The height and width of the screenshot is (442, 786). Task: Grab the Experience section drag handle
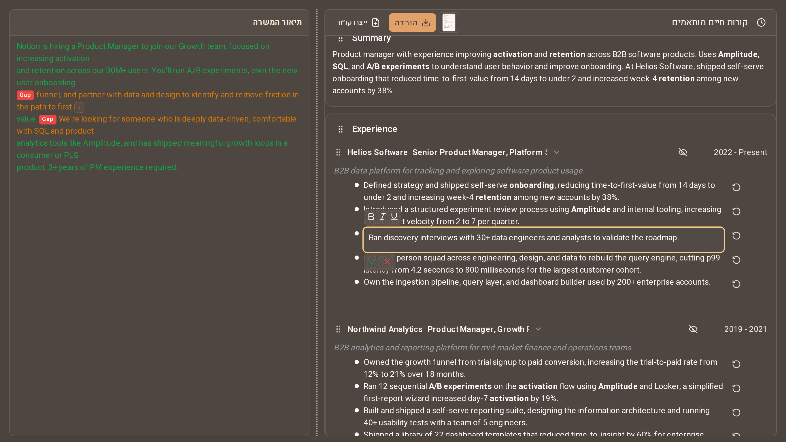click(x=341, y=129)
